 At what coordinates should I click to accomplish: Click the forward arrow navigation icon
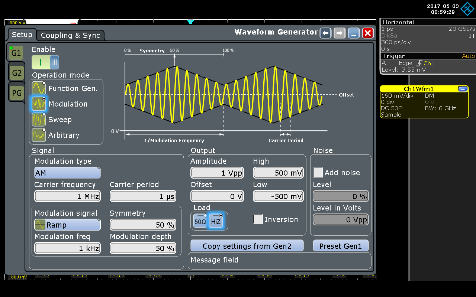click(x=340, y=33)
